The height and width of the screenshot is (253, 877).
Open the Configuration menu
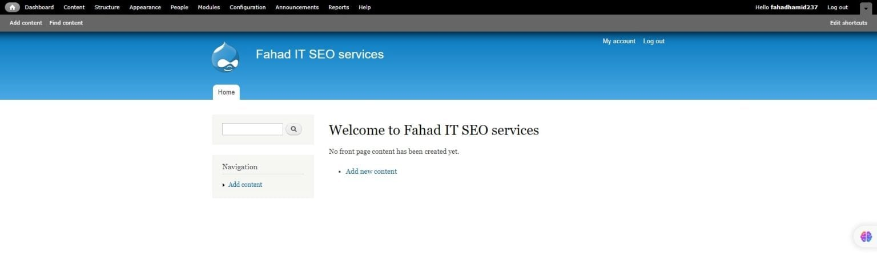point(247,7)
